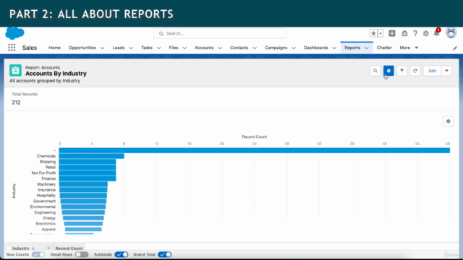Click into the global Search field
The width and height of the screenshot is (463, 260).
pyautogui.click(x=220, y=33)
